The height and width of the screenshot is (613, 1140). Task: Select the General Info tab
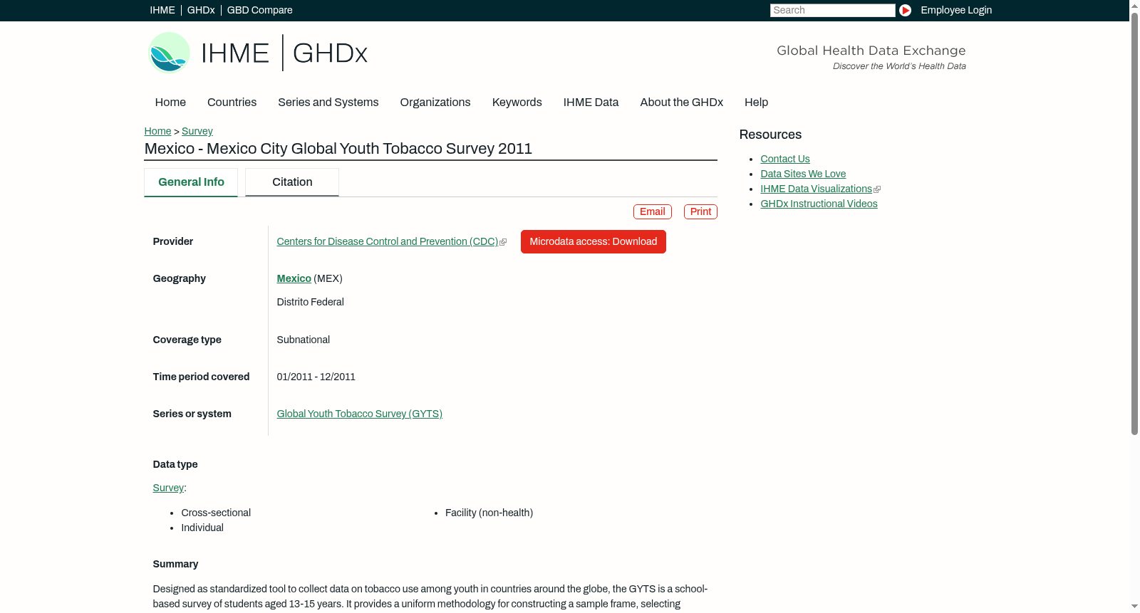191,182
